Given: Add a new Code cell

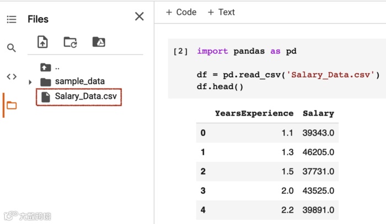Looking at the screenshot, I should pyautogui.click(x=181, y=12).
